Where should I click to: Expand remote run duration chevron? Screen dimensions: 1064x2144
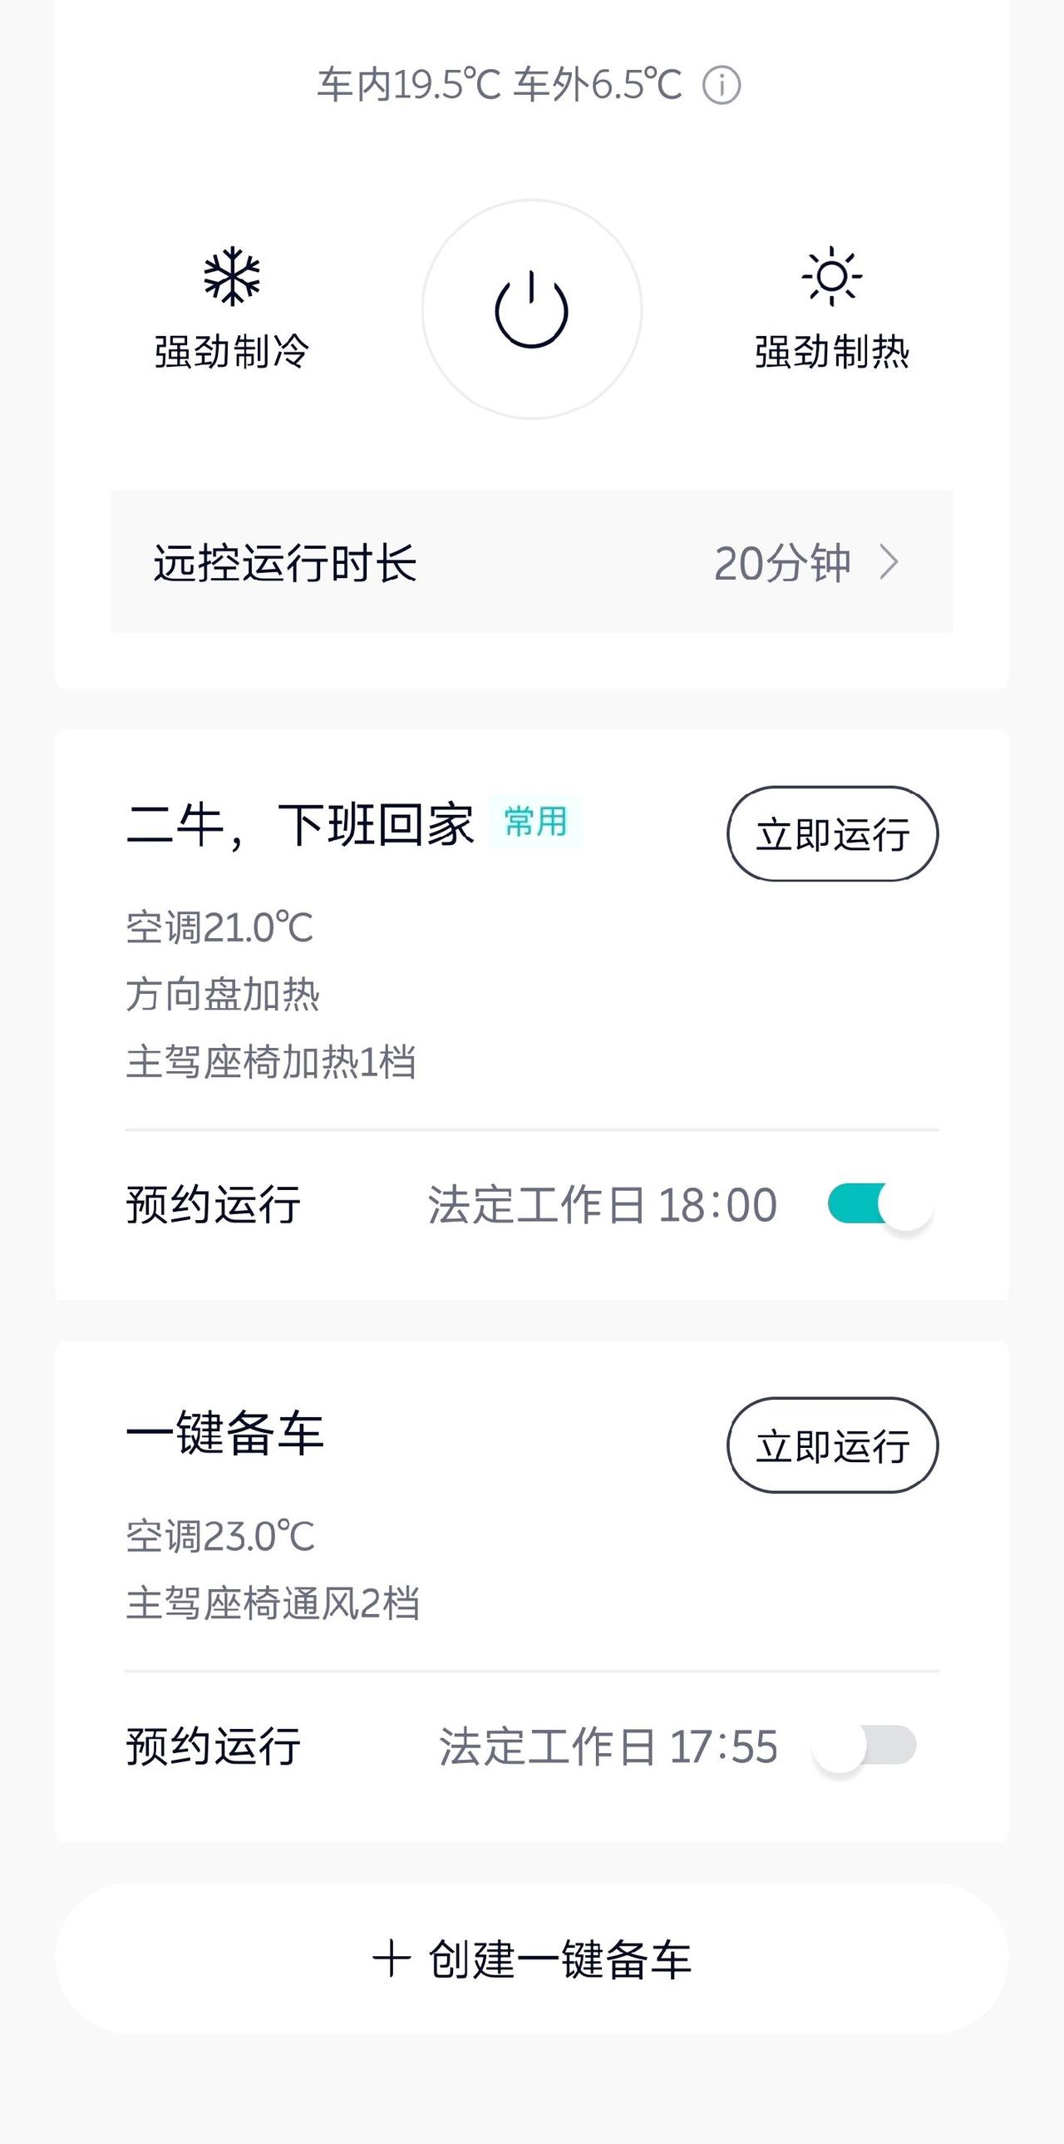pos(889,562)
